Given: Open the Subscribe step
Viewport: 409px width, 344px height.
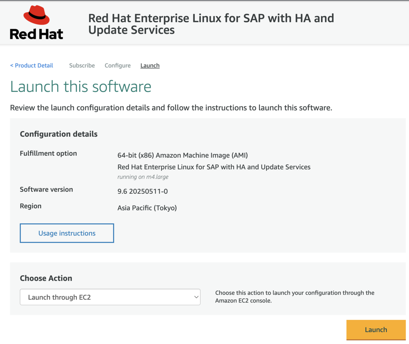Looking at the screenshot, I should pyautogui.click(x=82, y=66).
